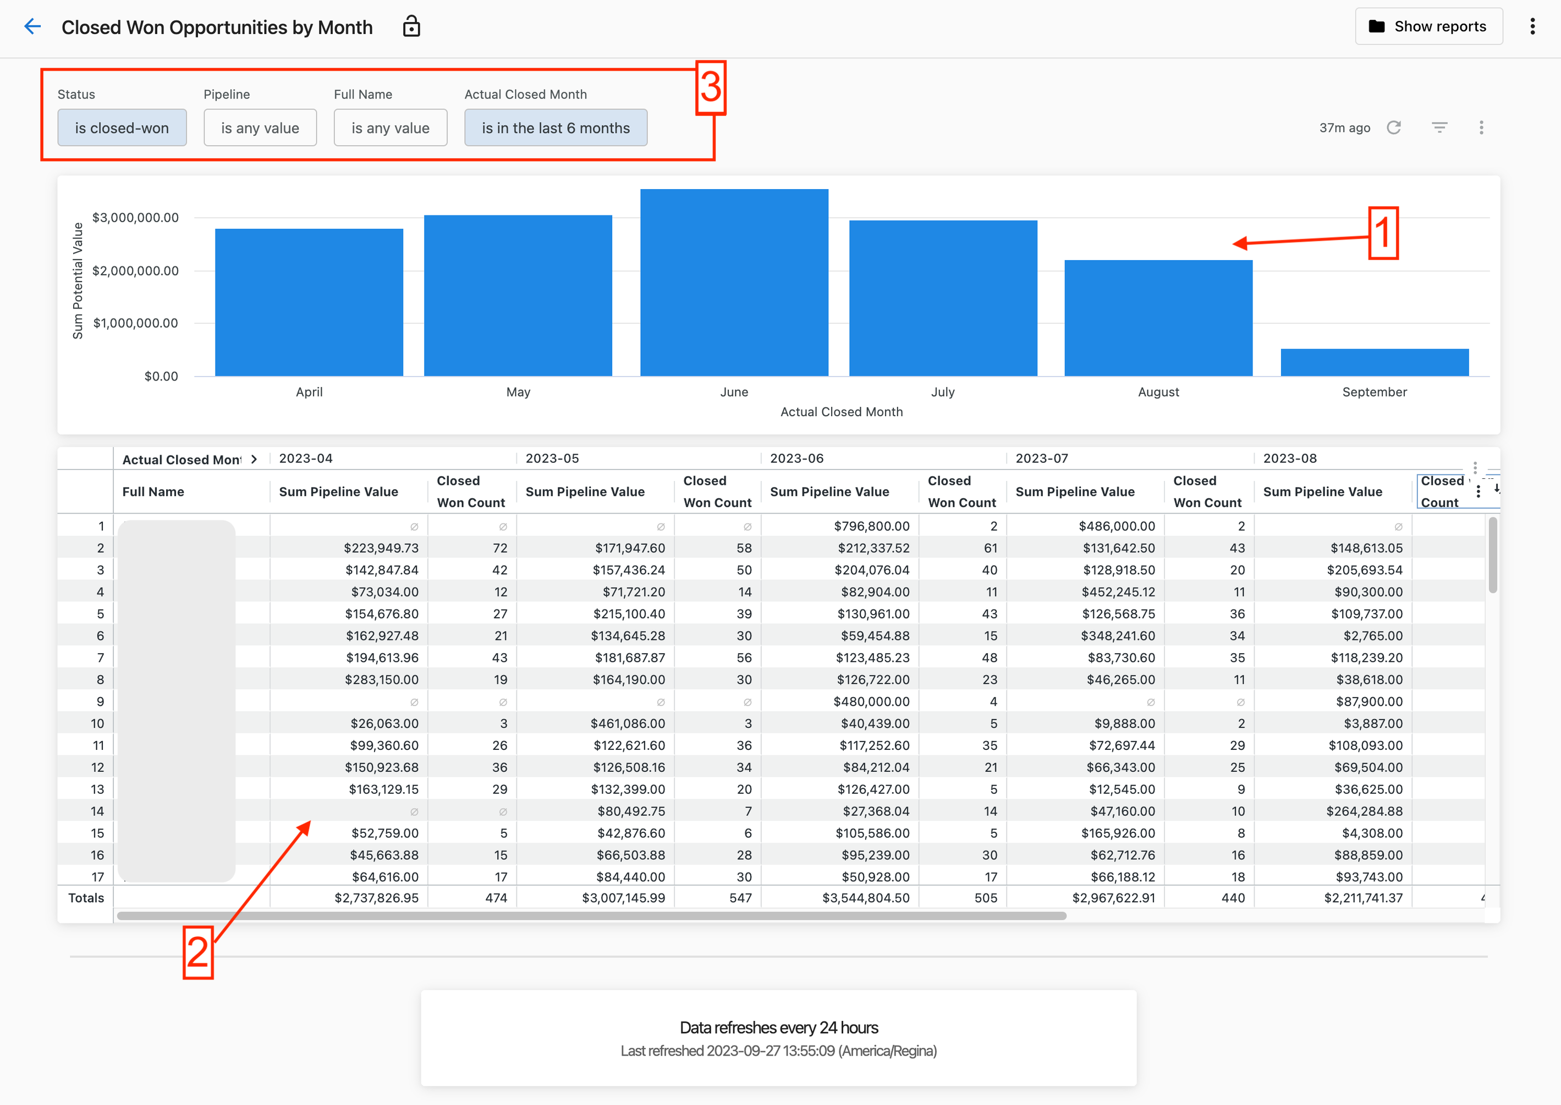1561x1105 pixels.
Task: Click the table horizontal scrollbar
Action: coord(591,916)
